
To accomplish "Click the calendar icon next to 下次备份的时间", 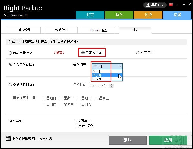I will click(8, 138).
